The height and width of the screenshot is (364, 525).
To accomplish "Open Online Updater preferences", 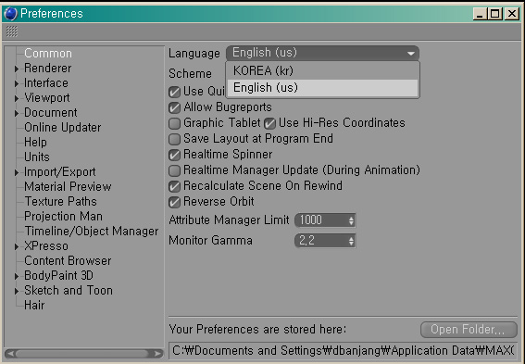I will click(63, 128).
